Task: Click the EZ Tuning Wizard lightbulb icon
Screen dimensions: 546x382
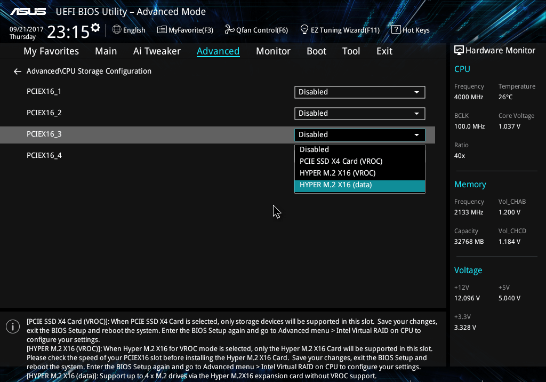Action: (x=304, y=30)
